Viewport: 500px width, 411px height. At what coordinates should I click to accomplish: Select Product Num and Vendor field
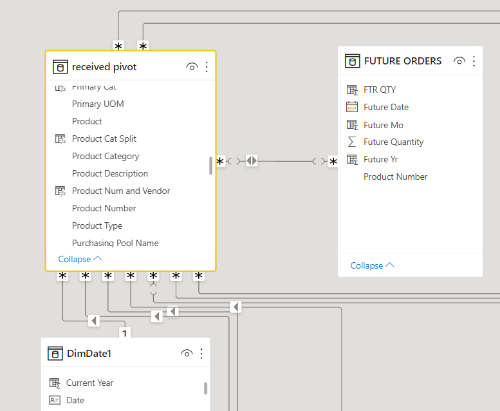pos(121,191)
